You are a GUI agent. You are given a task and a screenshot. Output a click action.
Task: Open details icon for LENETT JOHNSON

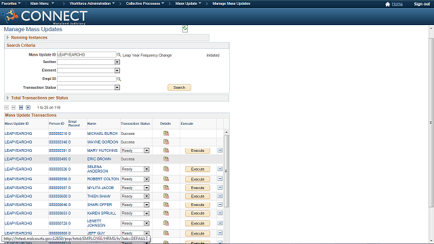point(165,223)
